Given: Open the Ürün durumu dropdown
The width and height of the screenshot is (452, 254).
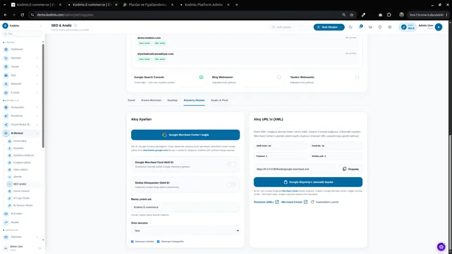Looking at the screenshot, I should (185, 231).
